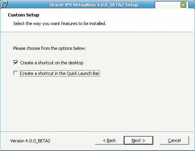Go to the previous step with Back
The height and width of the screenshot is (151, 195).
coord(110,140)
